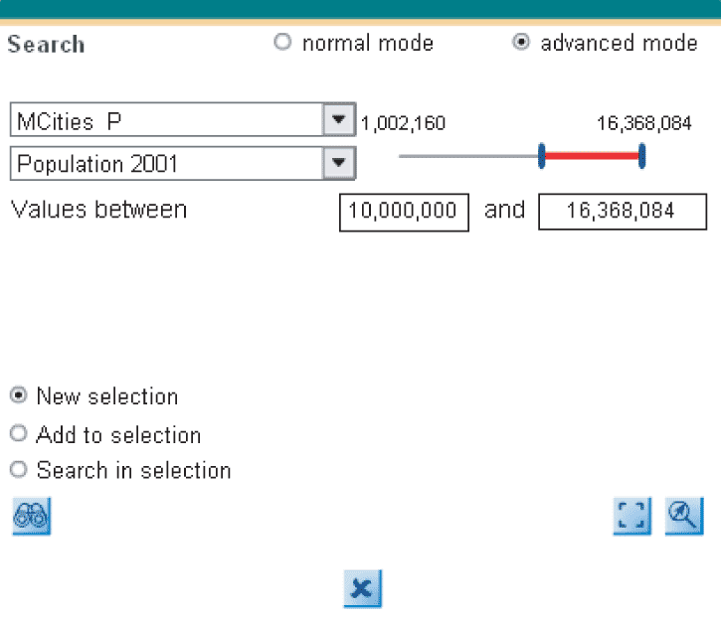This screenshot has width=721, height=620.
Task: Click the left slider handle
Action: coord(542,155)
